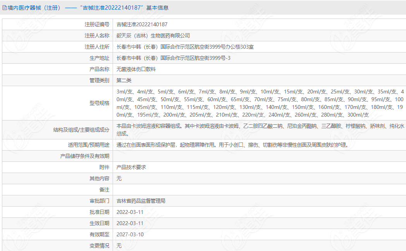Select the 变更情况 value 无
Viewport: 406px width, 251px height.
(119, 246)
